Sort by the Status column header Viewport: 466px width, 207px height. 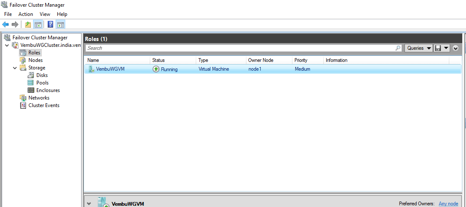173,60
